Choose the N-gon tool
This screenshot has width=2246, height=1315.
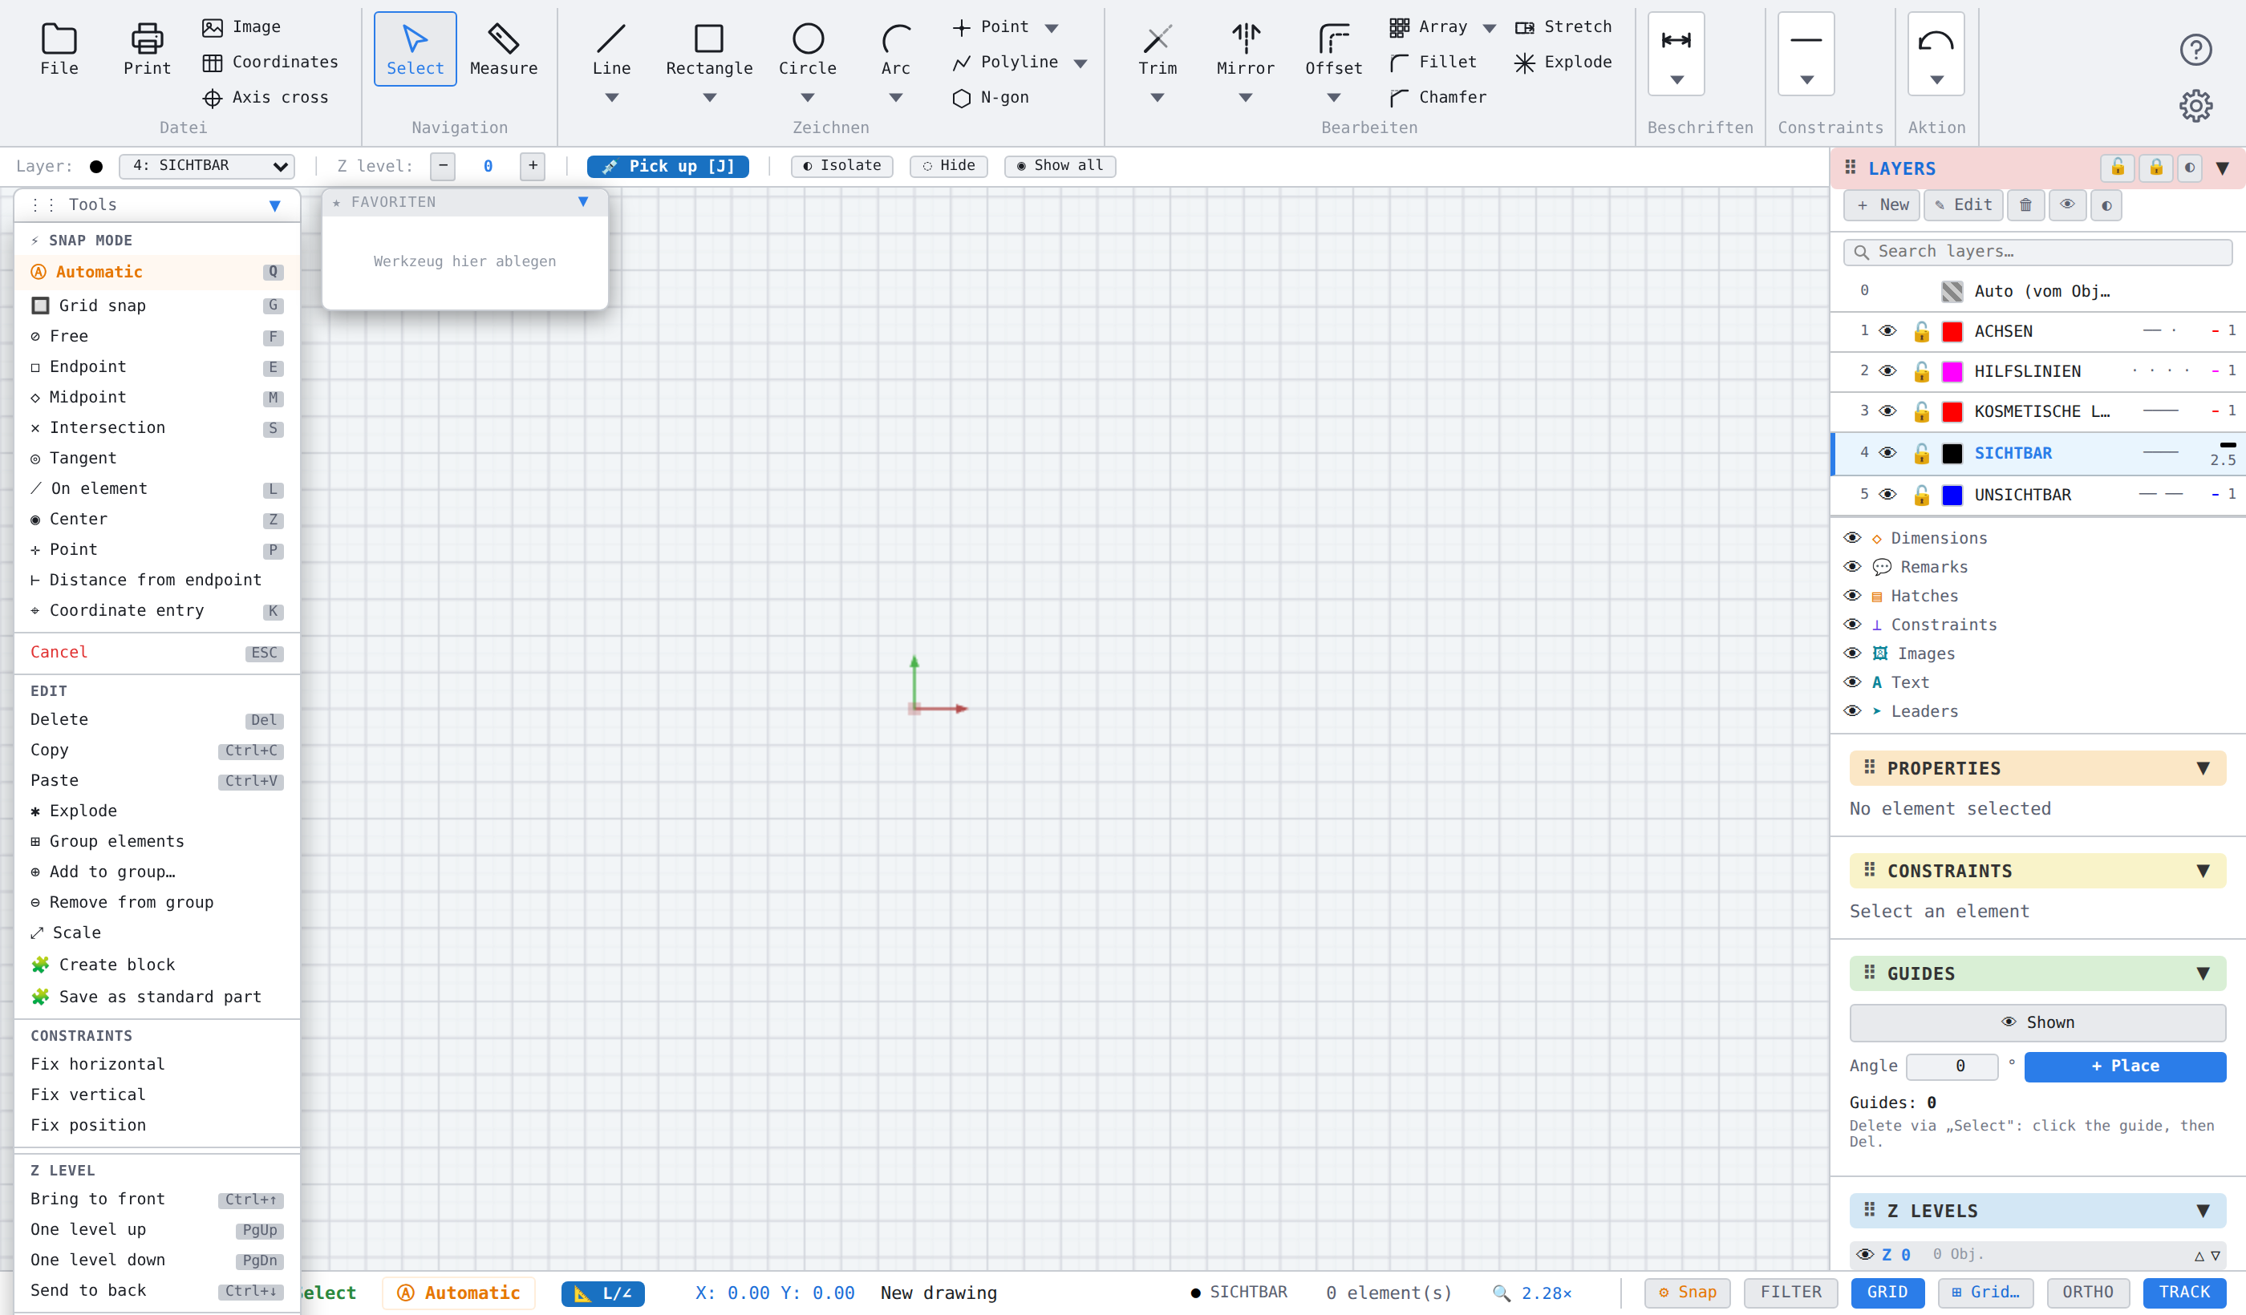990,97
